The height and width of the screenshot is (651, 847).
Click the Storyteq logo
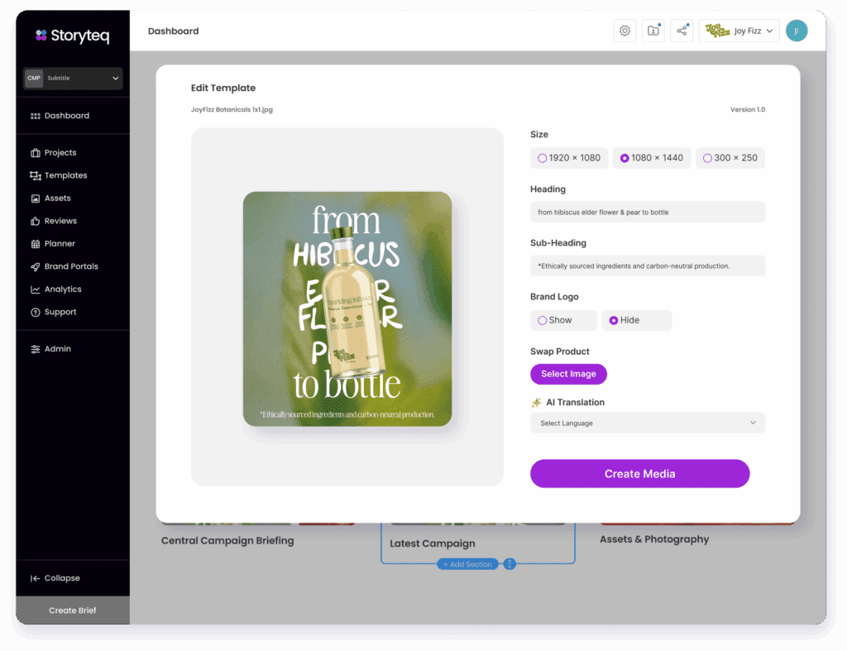pyautogui.click(x=72, y=36)
